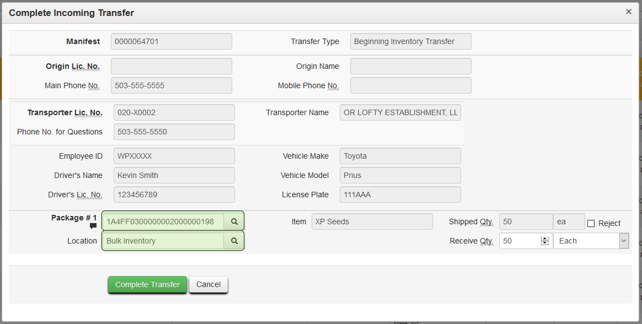Click the License Plate field
Viewport: 642px width, 324px height.
coord(400,195)
